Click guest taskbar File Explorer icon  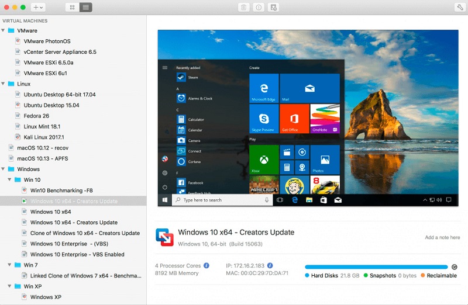pos(309,200)
